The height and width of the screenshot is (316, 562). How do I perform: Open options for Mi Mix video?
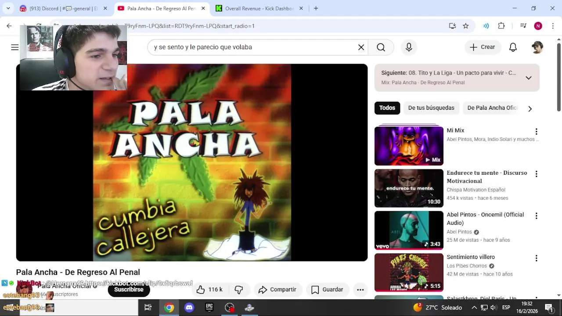(x=536, y=132)
